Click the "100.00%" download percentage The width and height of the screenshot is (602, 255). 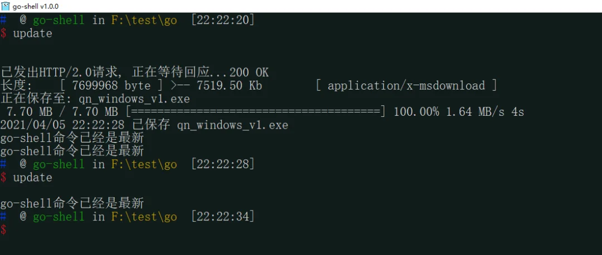tap(416, 112)
